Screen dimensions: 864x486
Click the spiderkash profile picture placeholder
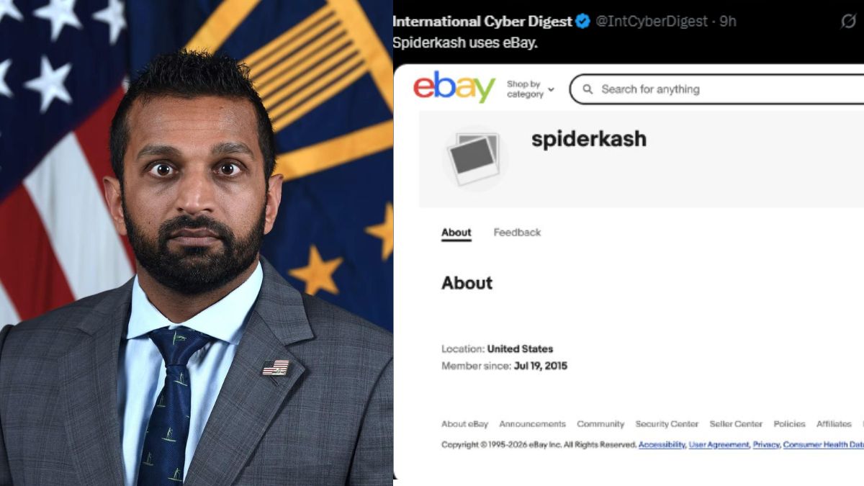[x=474, y=158]
